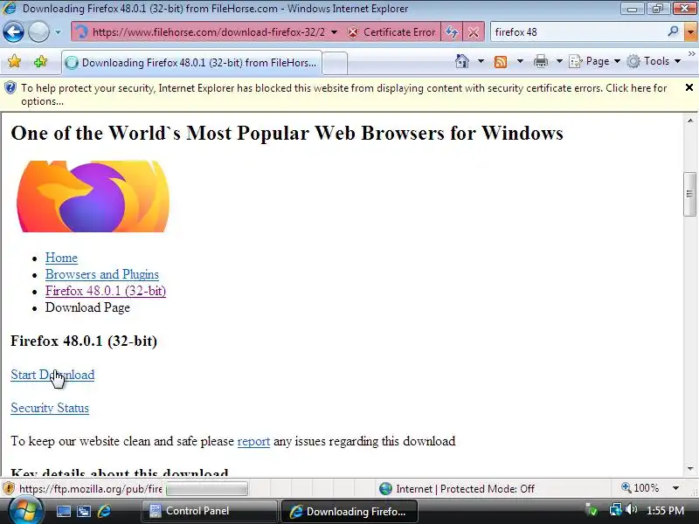Click Switch between windows quick launch icon

coord(83,511)
